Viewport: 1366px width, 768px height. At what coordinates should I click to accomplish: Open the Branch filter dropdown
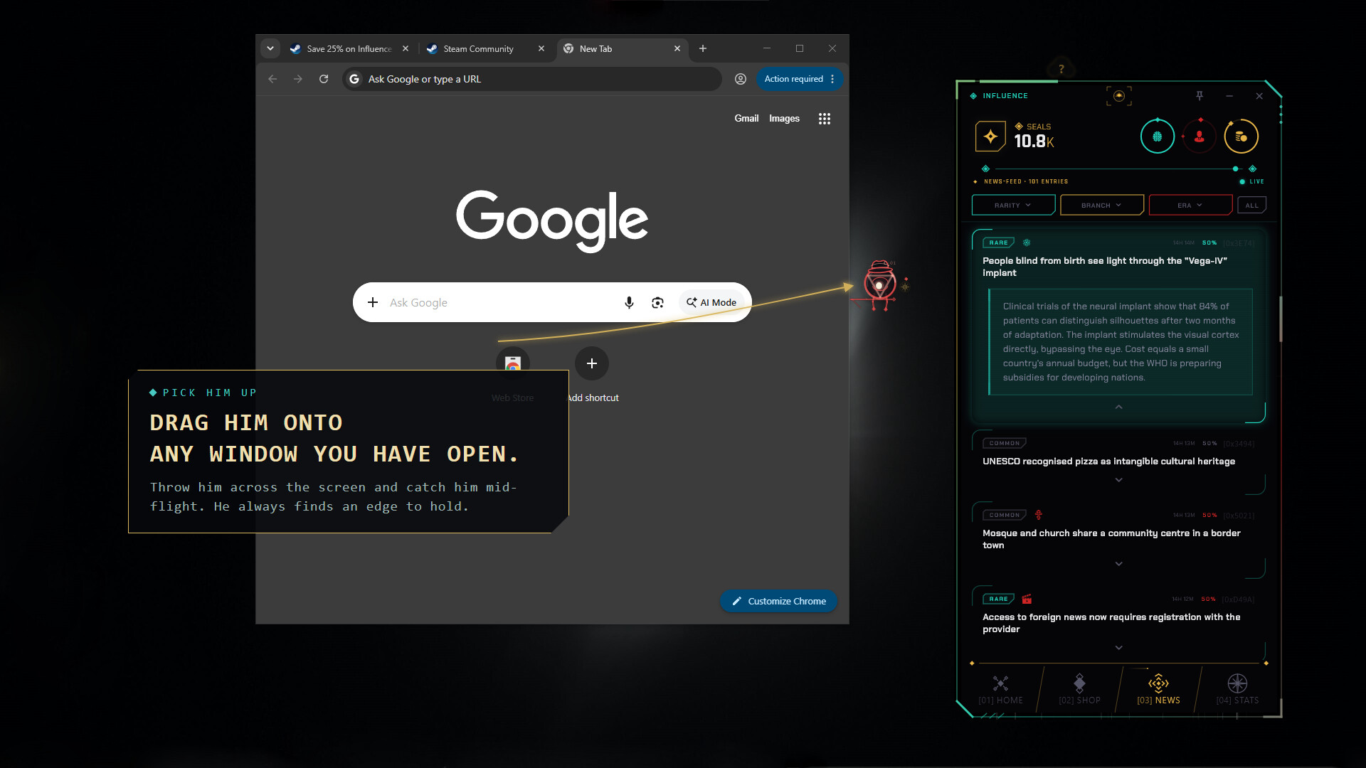click(x=1101, y=205)
